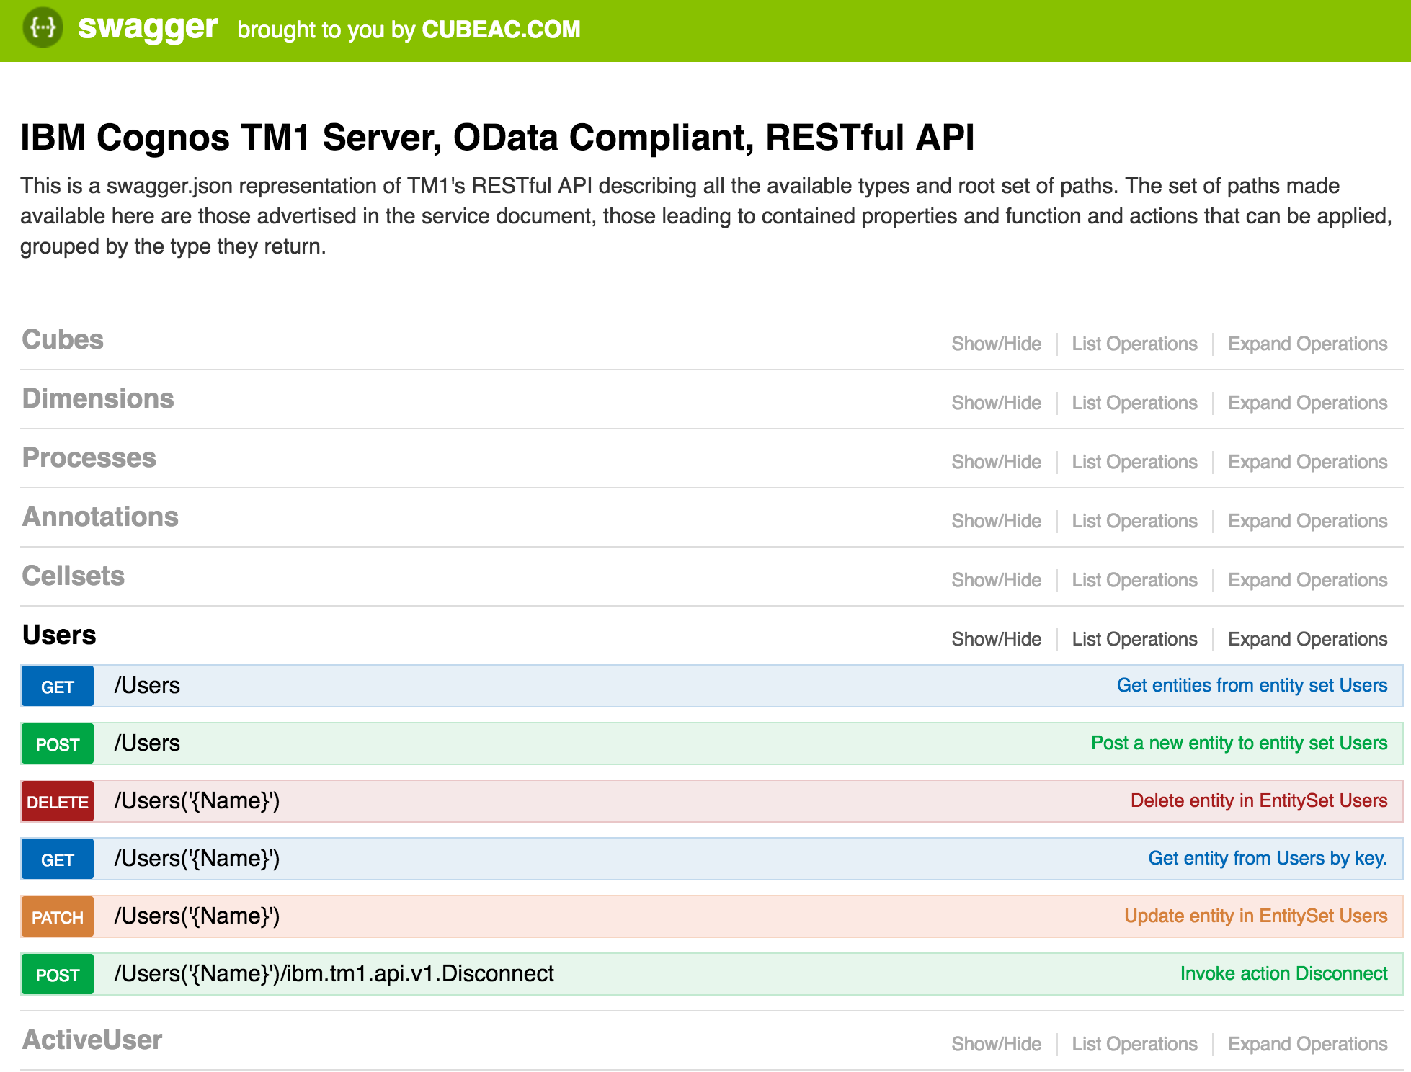Click List Operations for ActiveUser
This screenshot has width=1411, height=1072.
1134,1044
